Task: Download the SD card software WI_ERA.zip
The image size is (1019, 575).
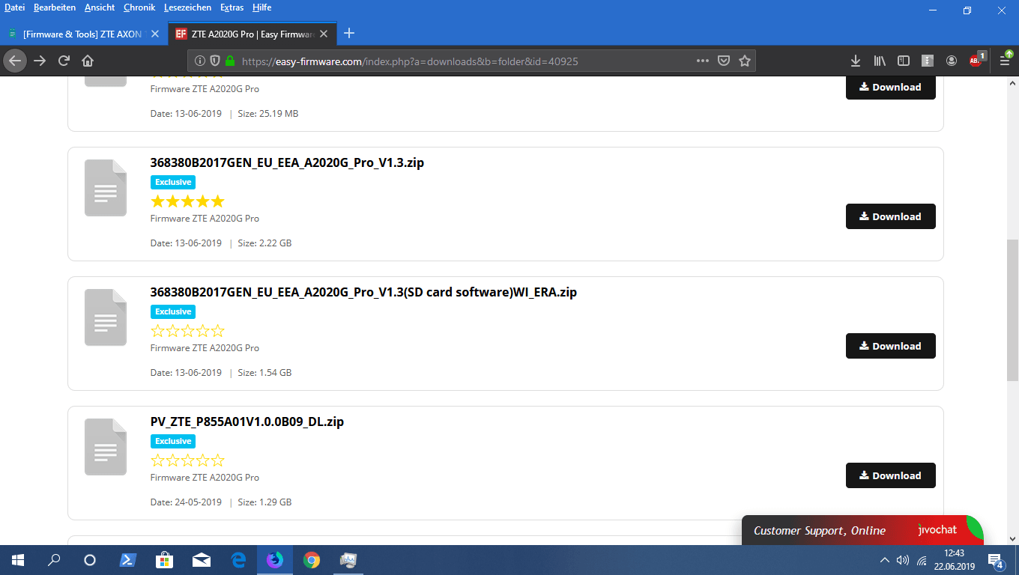Action: [891, 346]
